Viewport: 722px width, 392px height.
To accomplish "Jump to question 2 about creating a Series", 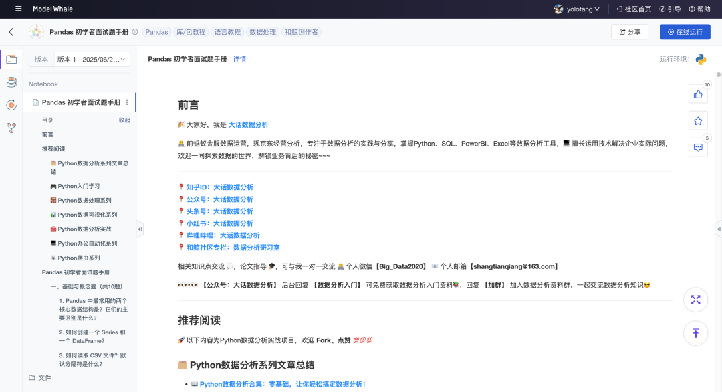I will (92, 336).
